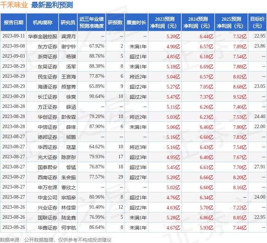Click target price 22.00
Image resolution: width=267 pixels, height=243 pixels.
[260, 126]
